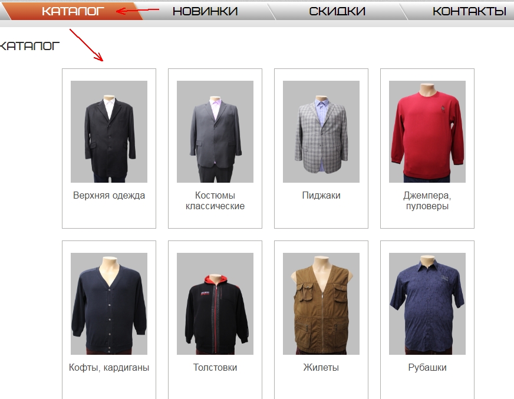
Task: Open the Верхняя одежда category link
Action: coord(109,196)
